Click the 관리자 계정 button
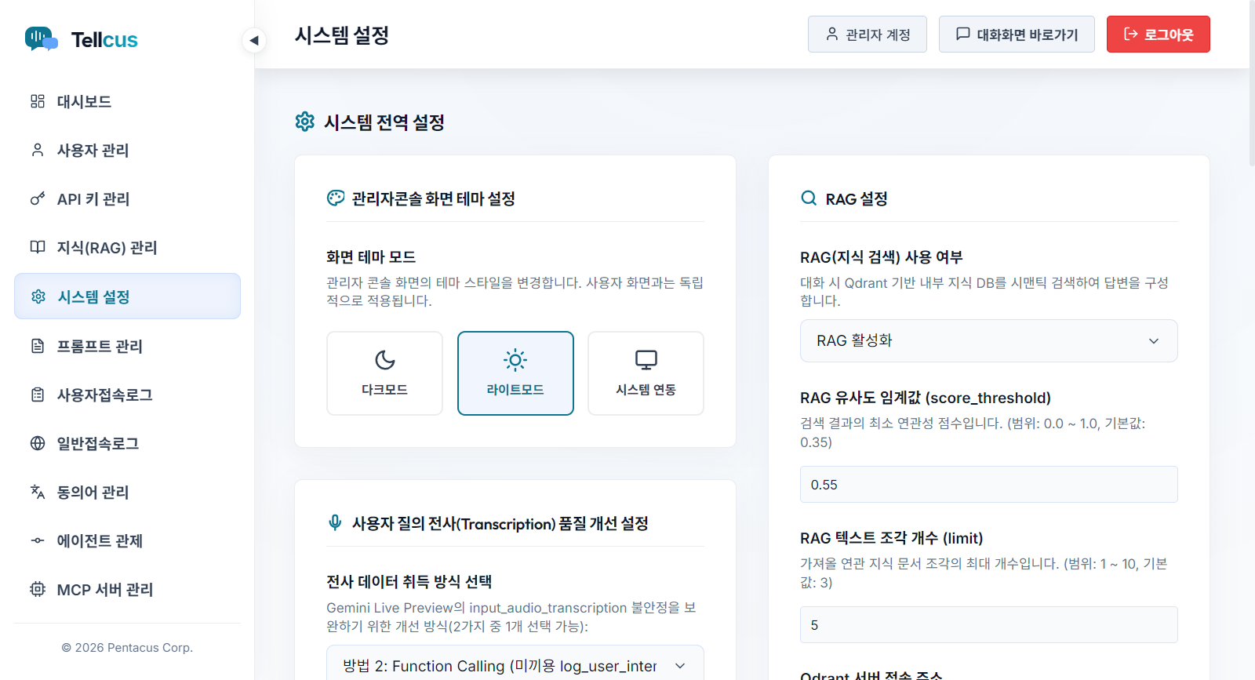This screenshot has width=1255, height=680. click(868, 35)
